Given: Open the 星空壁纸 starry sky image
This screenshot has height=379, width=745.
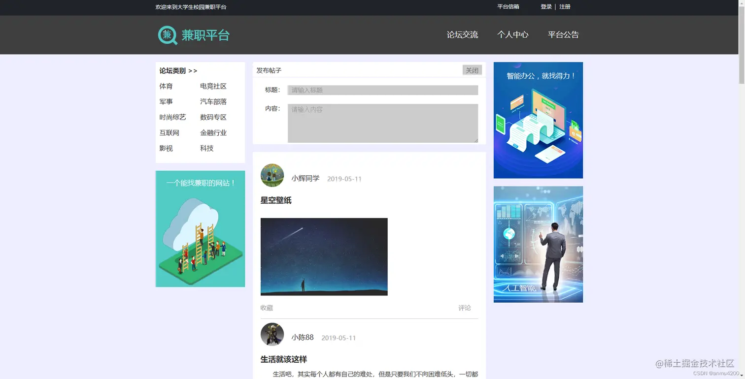Looking at the screenshot, I should tap(324, 256).
